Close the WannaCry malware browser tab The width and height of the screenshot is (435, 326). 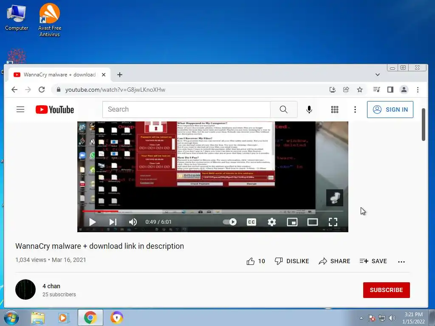coord(104,75)
